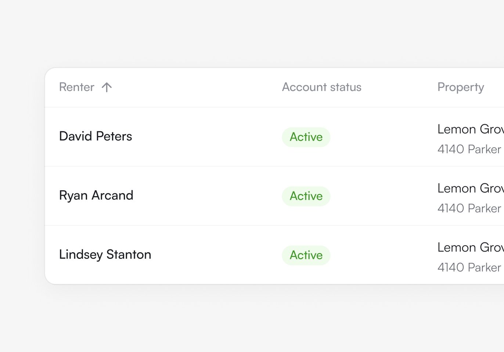The width and height of the screenshot is (504, 352).
Task: Click Lindsey Stanton's Active status badge
Action: point(306,255)
